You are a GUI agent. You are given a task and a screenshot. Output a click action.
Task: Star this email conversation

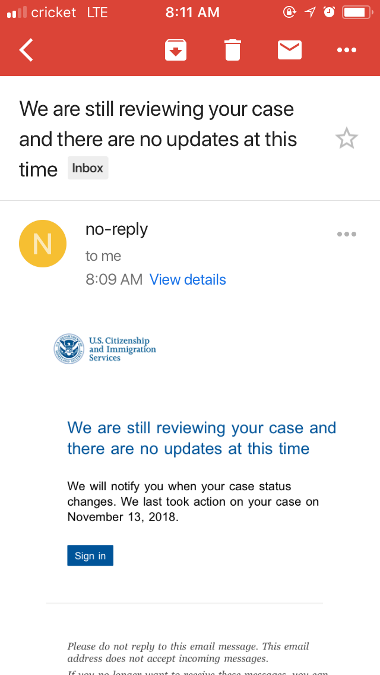pos(346,138)
